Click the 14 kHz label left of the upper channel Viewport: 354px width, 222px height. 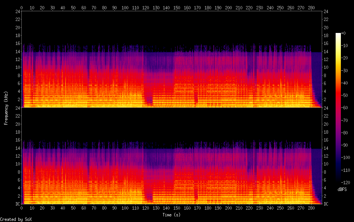pyautogui.click(x=17, y=52)
